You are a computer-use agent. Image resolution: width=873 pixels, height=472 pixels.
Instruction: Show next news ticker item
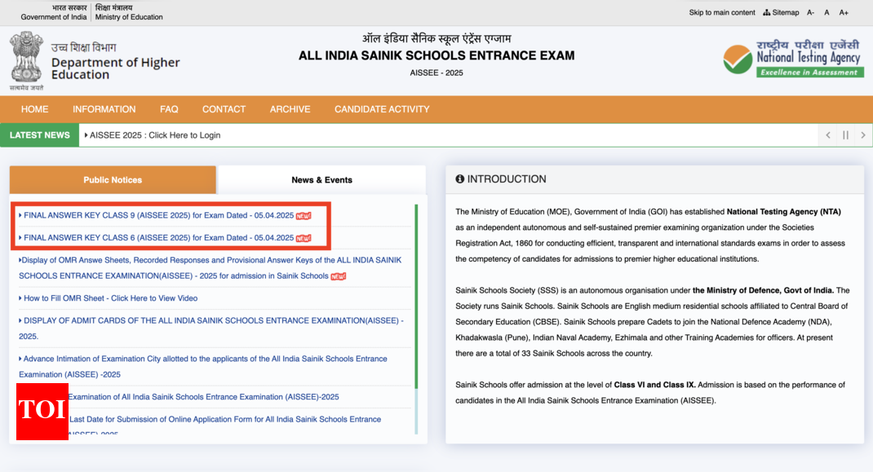[x=863, y=135]
